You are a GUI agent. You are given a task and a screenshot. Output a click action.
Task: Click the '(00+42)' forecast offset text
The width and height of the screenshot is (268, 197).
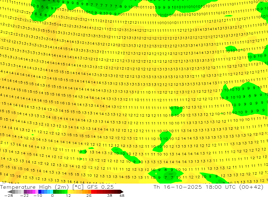[251, 187]
